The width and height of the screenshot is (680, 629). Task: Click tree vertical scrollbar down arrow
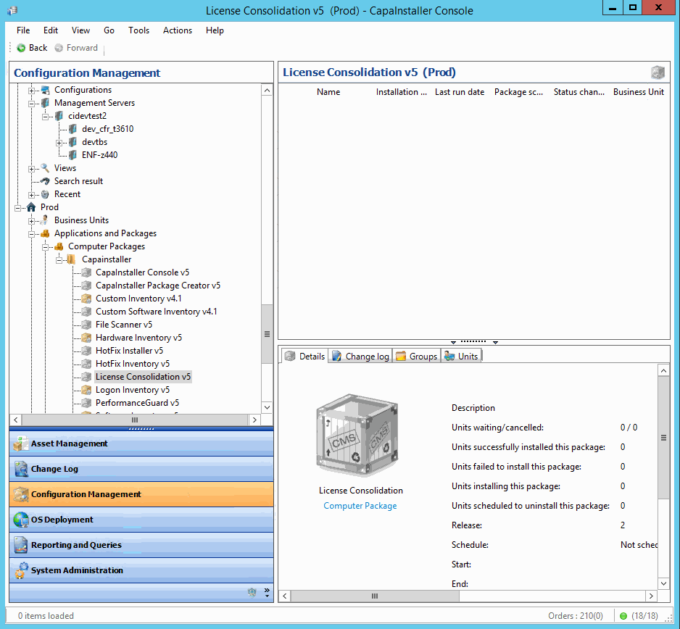coord(267,407)
